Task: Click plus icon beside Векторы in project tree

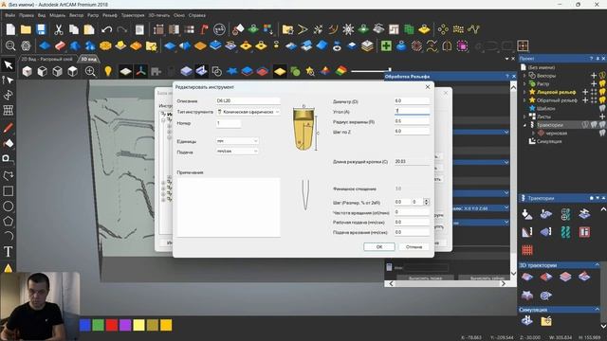Action: 594,76
